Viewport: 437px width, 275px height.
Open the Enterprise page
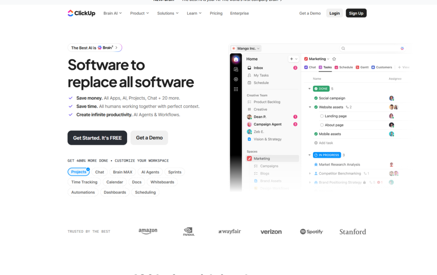click(239, 13)
